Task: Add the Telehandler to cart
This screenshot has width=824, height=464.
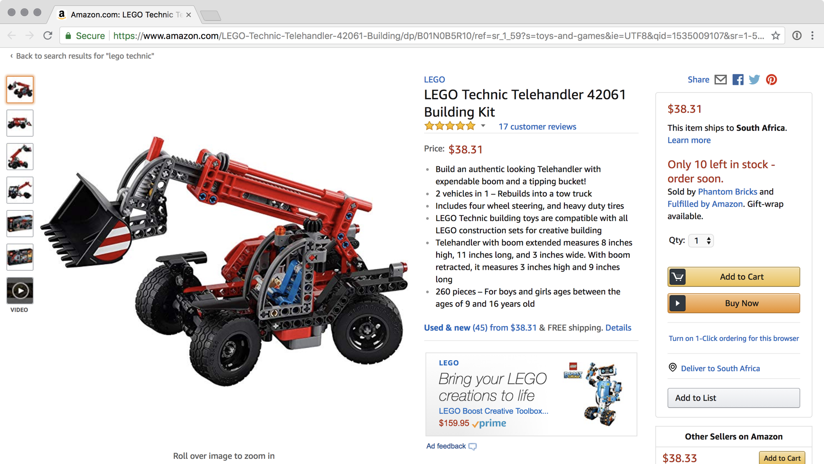Action: pos(734,277)
